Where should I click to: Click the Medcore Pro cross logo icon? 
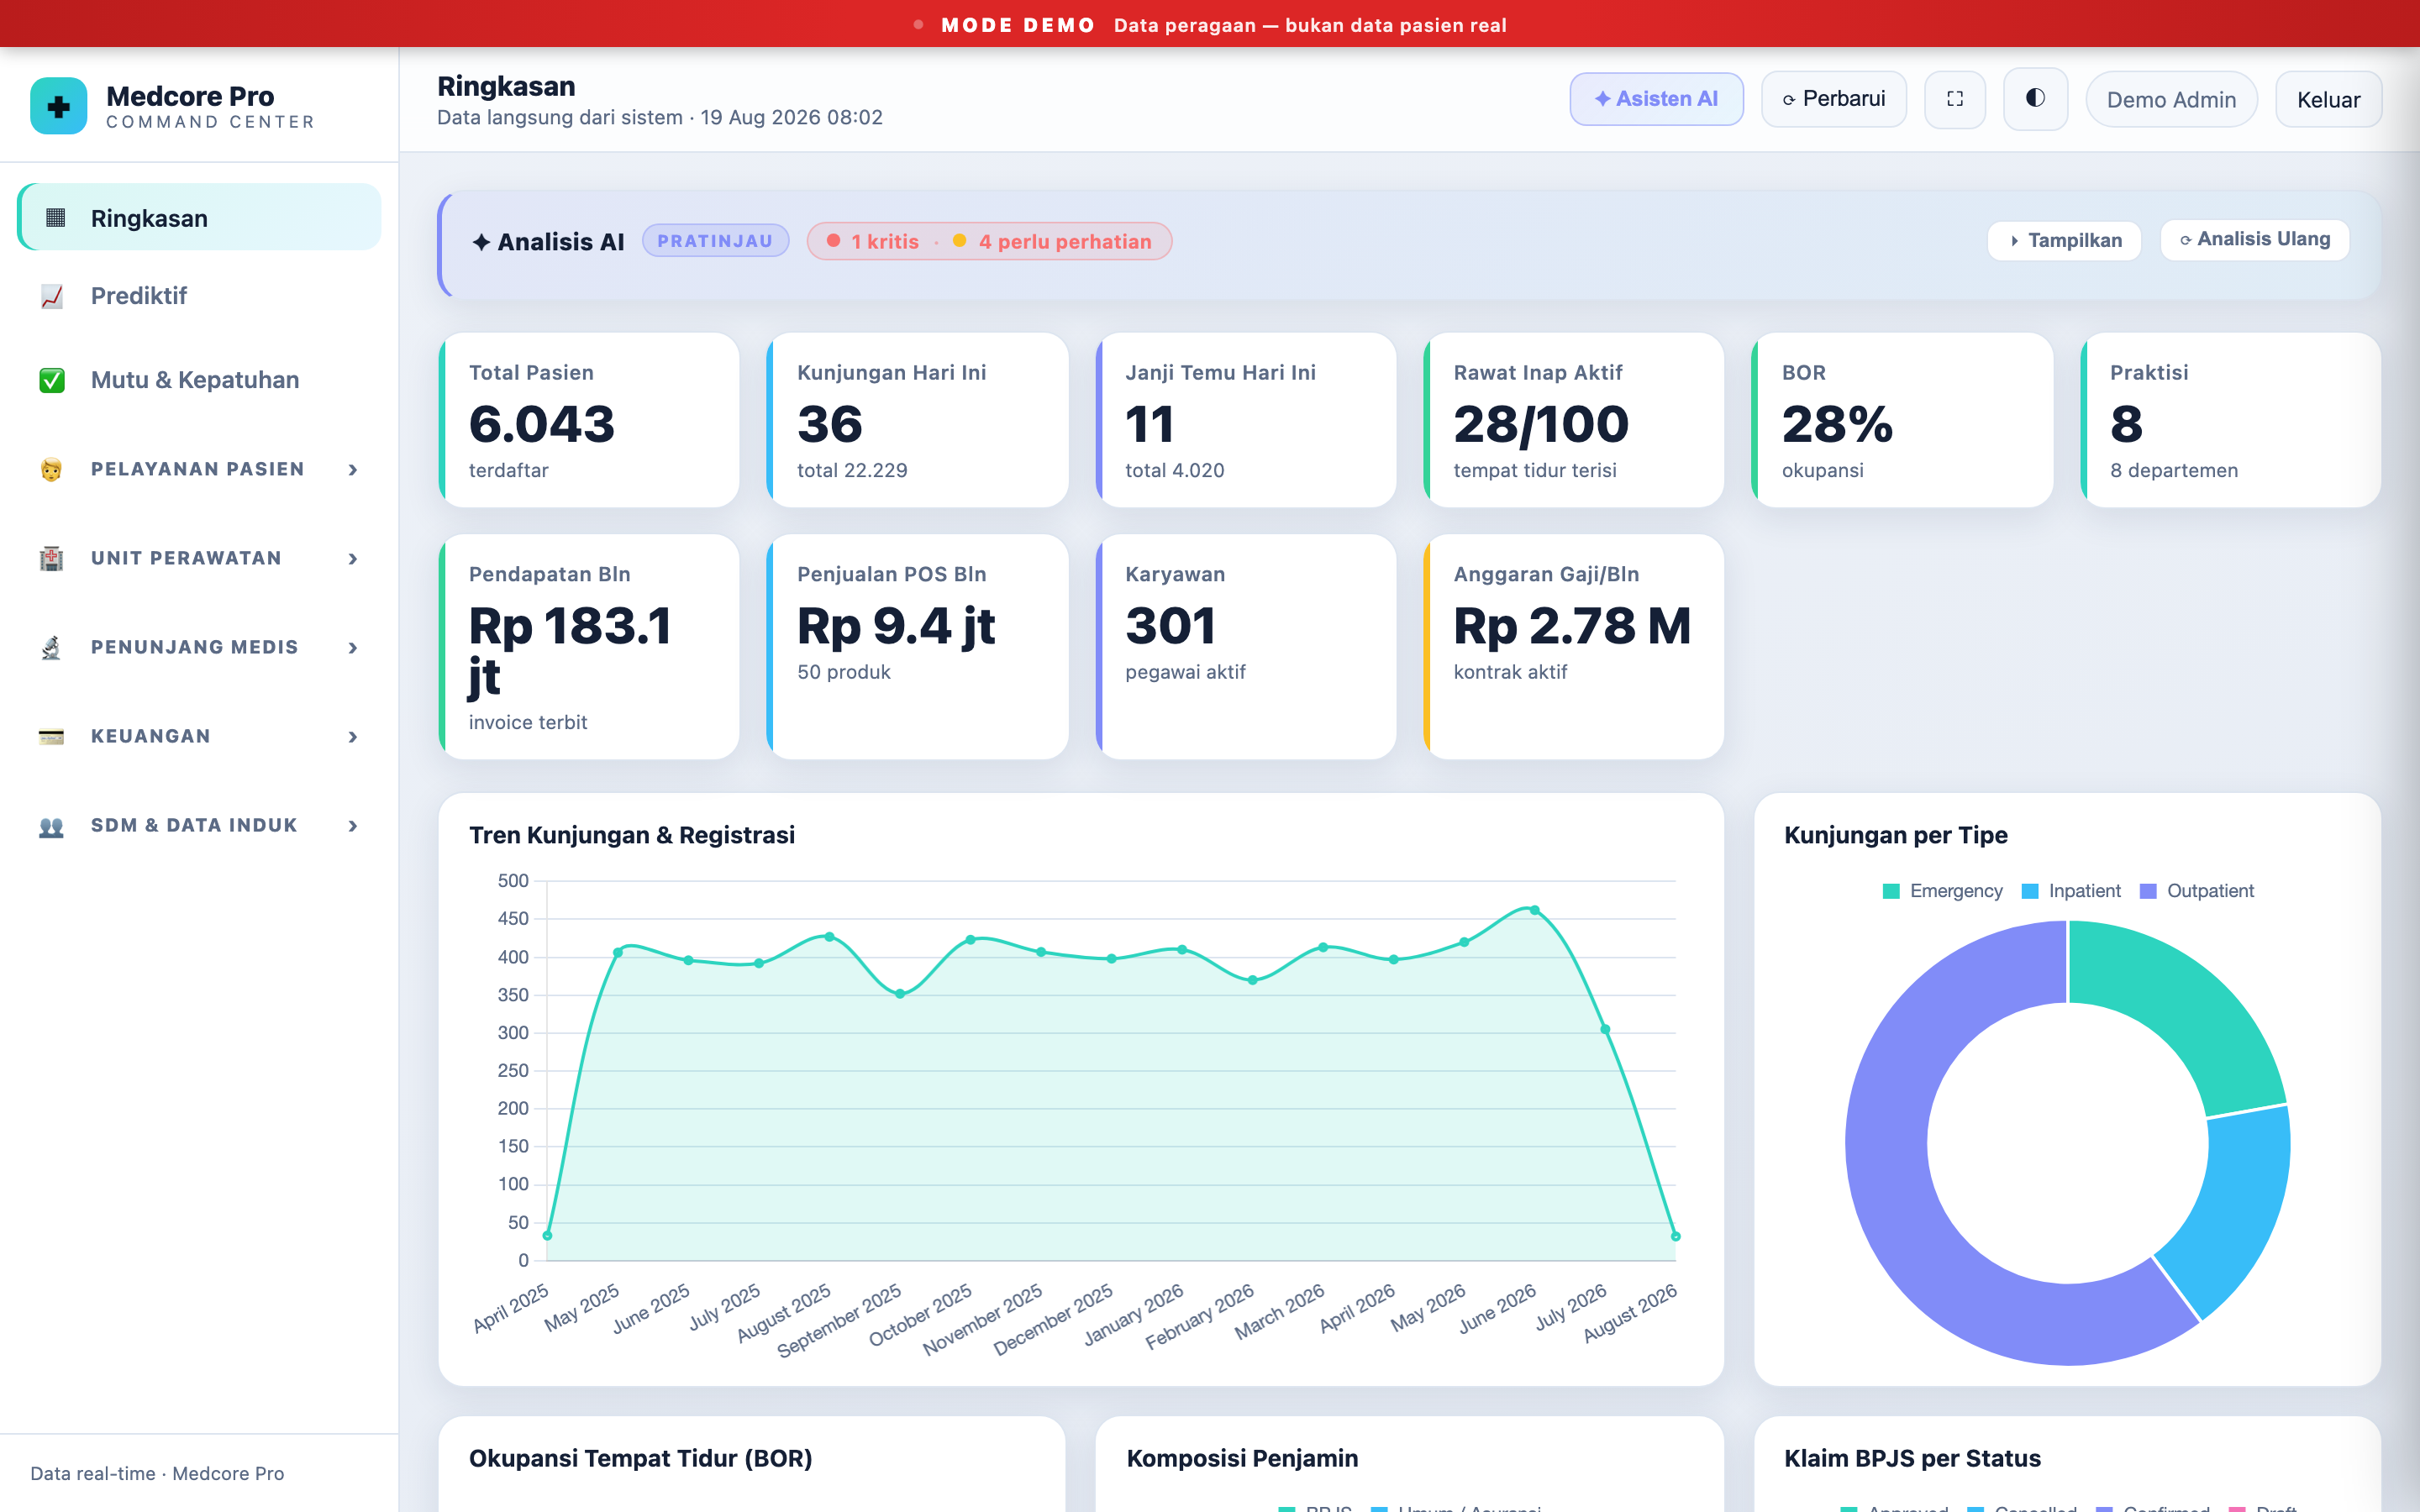coord(58,106)
